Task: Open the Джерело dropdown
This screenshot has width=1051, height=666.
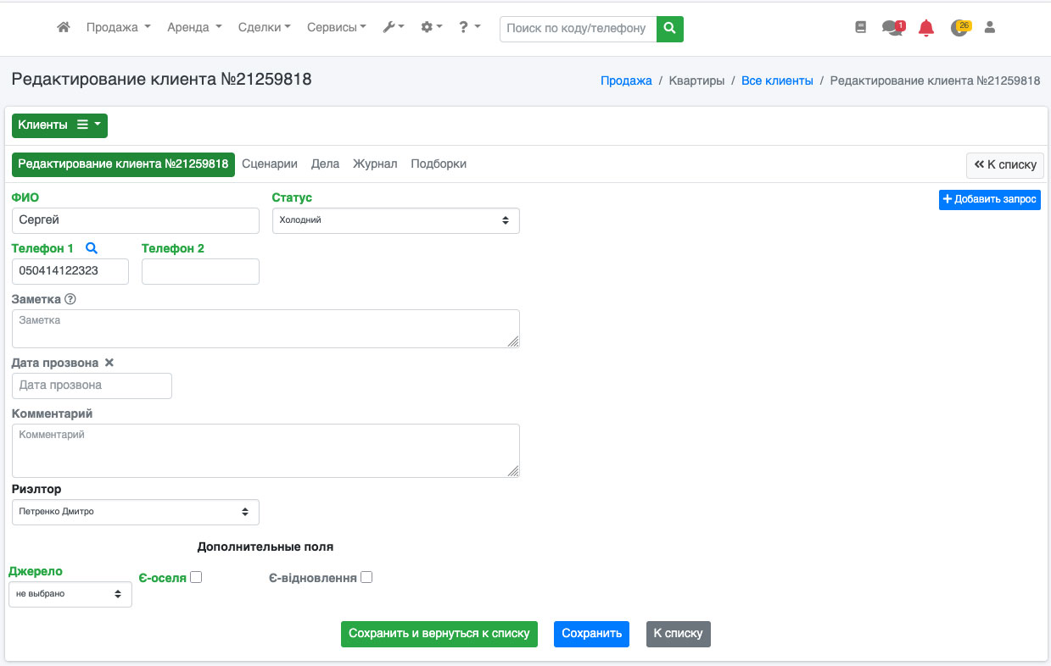Action: pyautogui.click(x=70, y=594)
